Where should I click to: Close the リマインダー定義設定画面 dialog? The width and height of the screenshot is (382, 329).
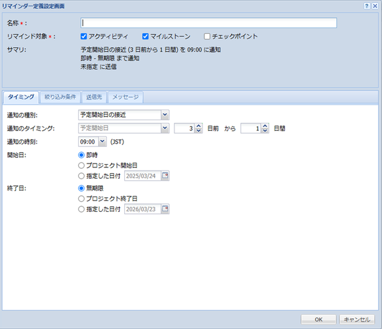click(375, 5)
